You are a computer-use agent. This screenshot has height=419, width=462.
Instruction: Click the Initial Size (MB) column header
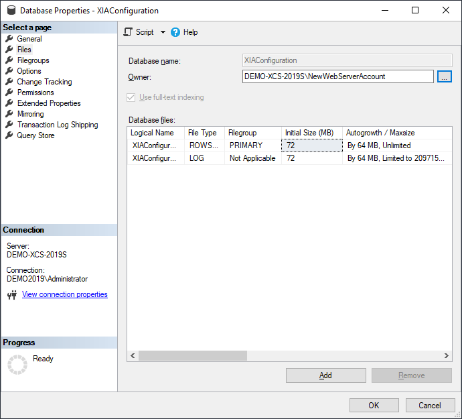coord(312,133)
